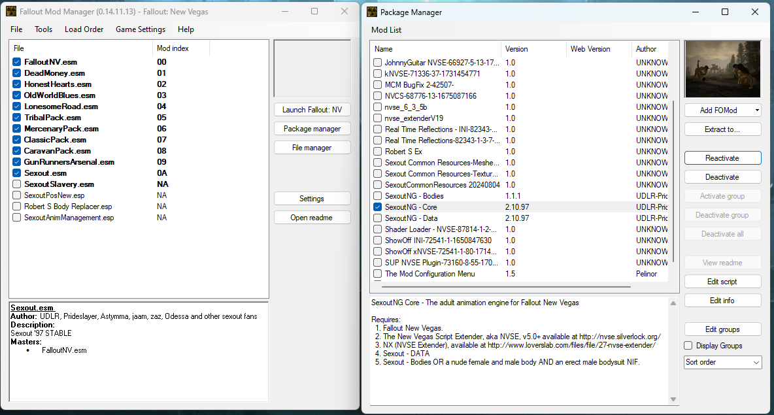Click the Edit groups button
This screenshot has width=774, height=415.
point(722,329)
